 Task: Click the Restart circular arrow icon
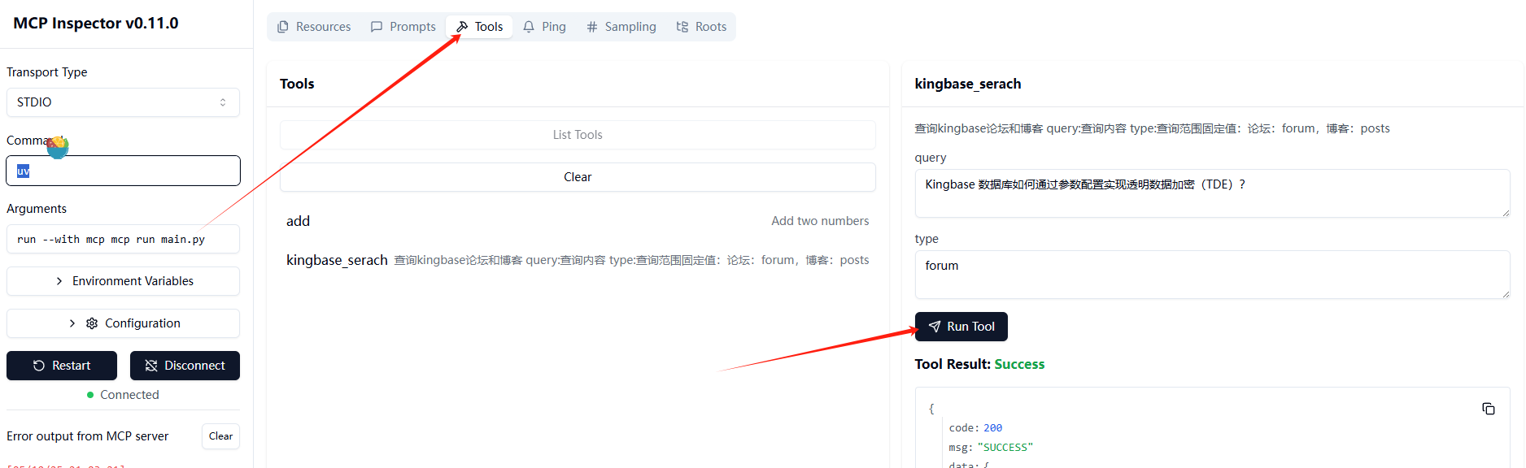38,366
